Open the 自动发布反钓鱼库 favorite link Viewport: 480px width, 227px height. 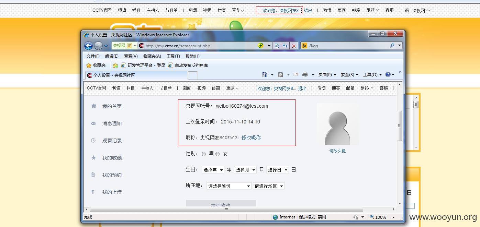pos(188,65)
